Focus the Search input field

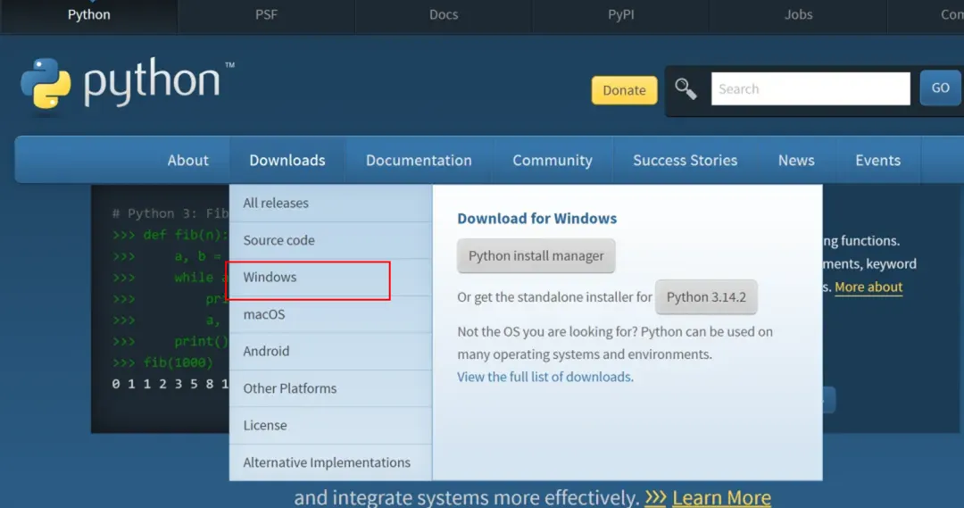click(x=810, y=88)
